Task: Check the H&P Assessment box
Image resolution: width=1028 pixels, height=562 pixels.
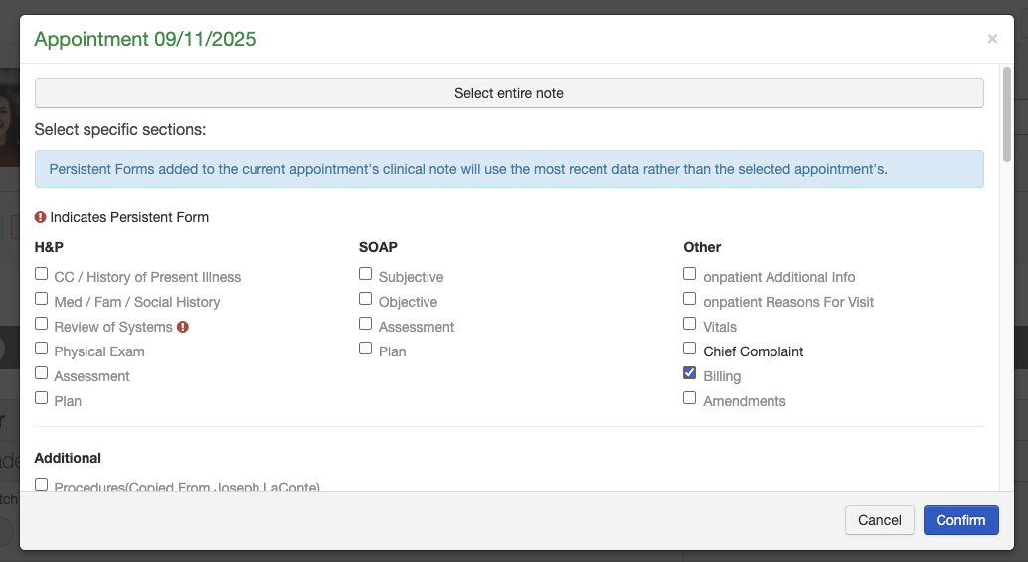Action: coord(42,373)
